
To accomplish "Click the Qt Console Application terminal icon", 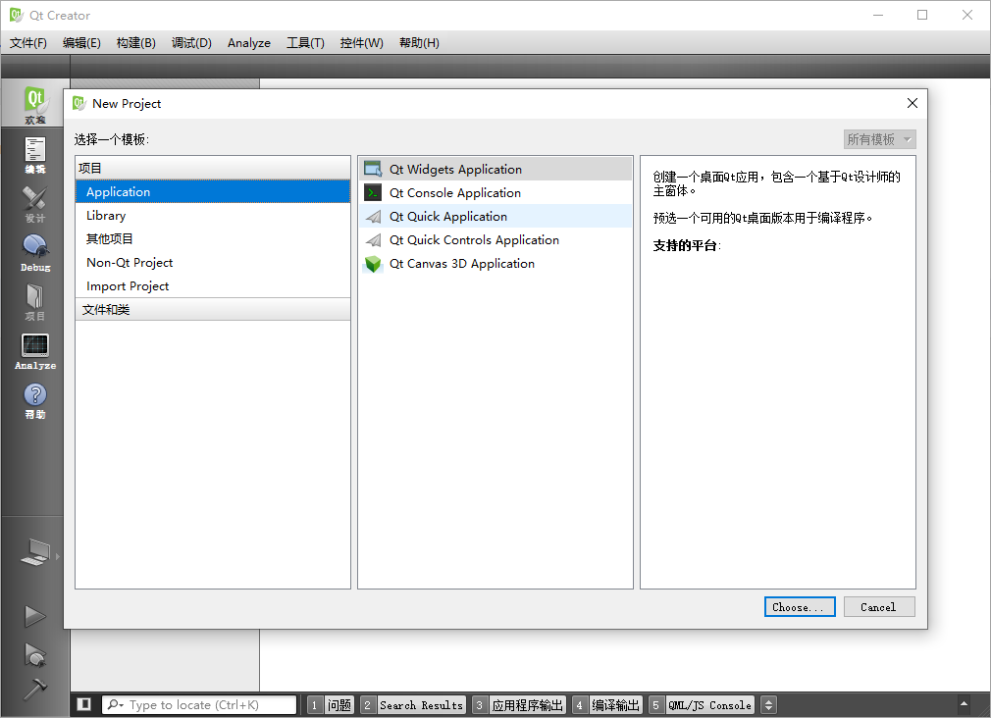I will point(373,193).
